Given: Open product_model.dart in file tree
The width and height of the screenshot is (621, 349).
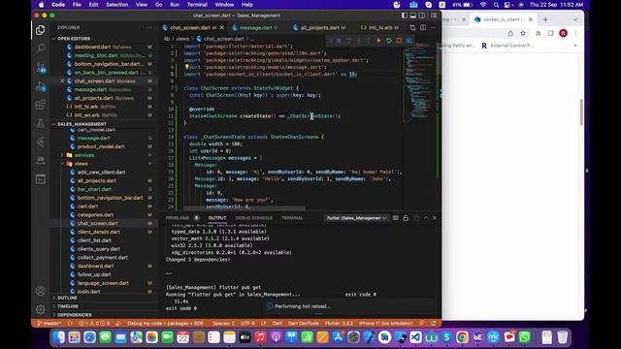Looking at the screenshot, I should click(101, 146).
